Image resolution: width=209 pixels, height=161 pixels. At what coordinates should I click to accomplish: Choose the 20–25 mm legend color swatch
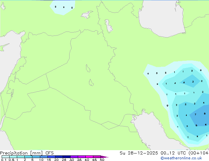coord(59,157)
